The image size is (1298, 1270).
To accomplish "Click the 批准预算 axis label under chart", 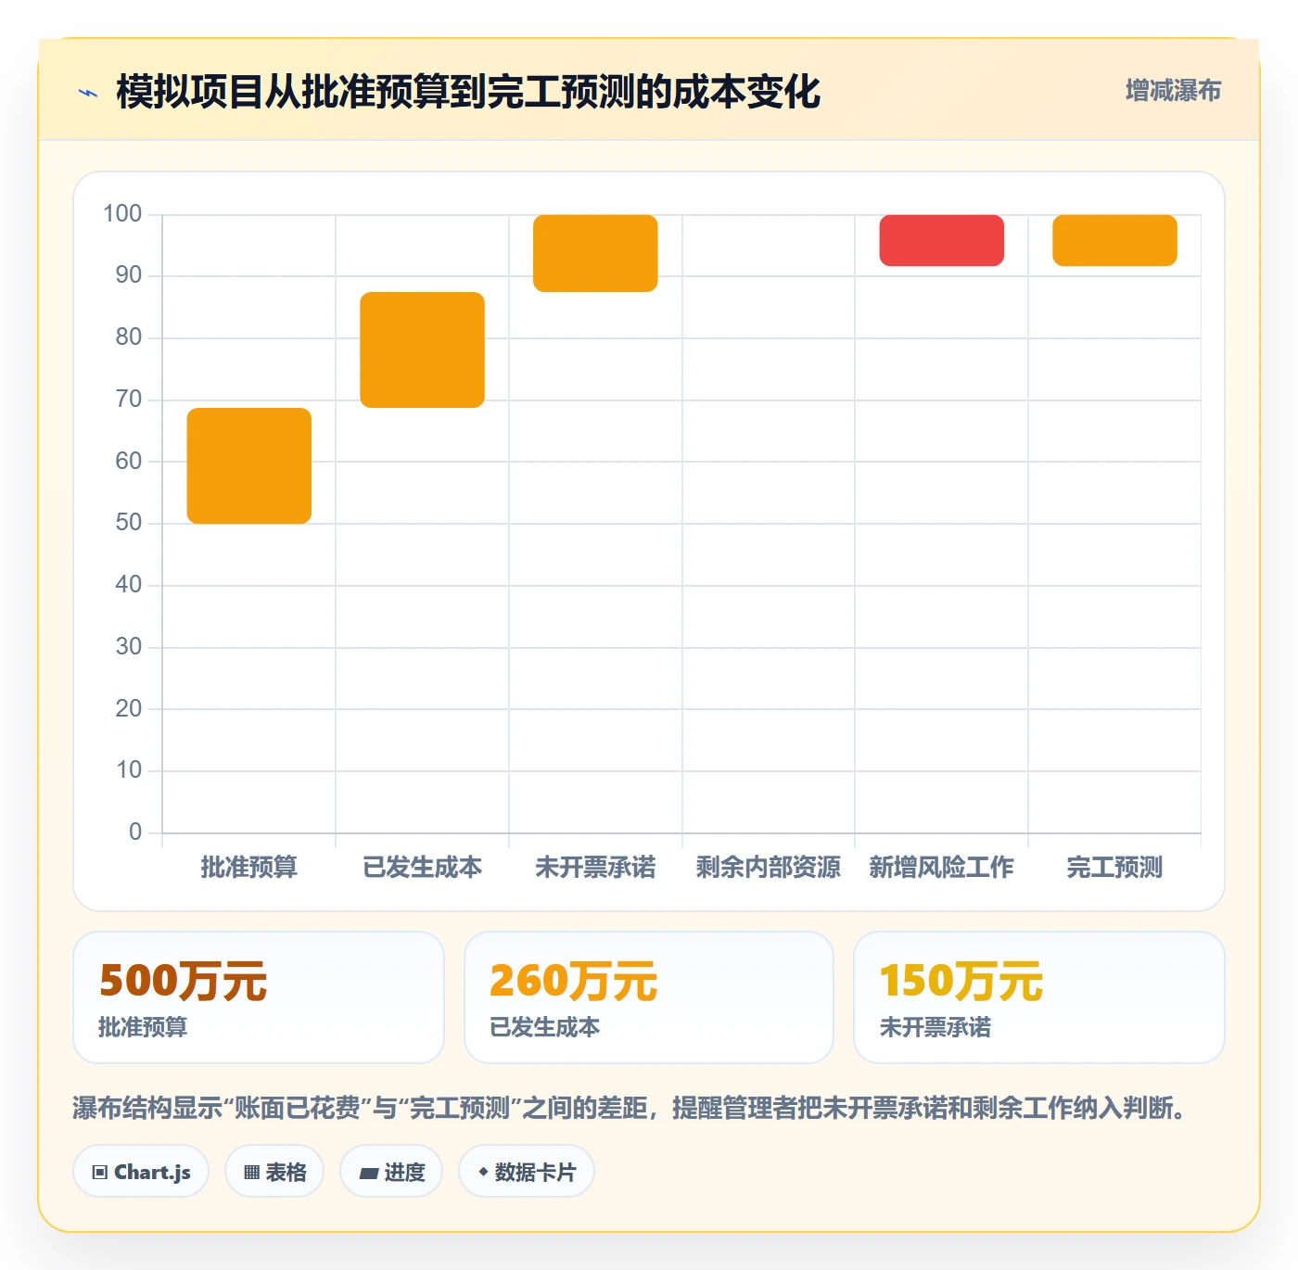I will (x=249, y=867).
